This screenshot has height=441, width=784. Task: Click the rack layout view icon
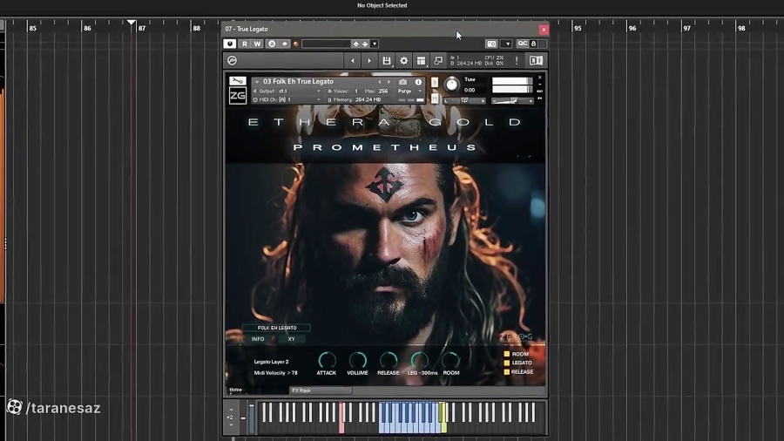point(421,61)
